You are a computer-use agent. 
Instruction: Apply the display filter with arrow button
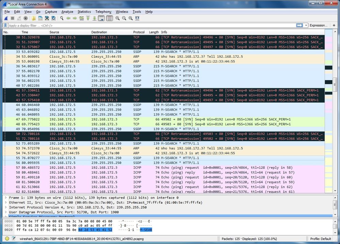[299, 25]
